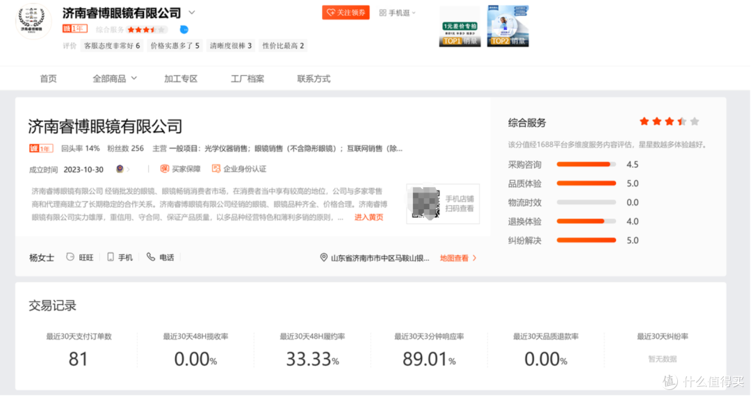Click the 性价比最高 2 review tag
Image resolution: width=751 pixels, height=397 pixels.
pos(283,45)
